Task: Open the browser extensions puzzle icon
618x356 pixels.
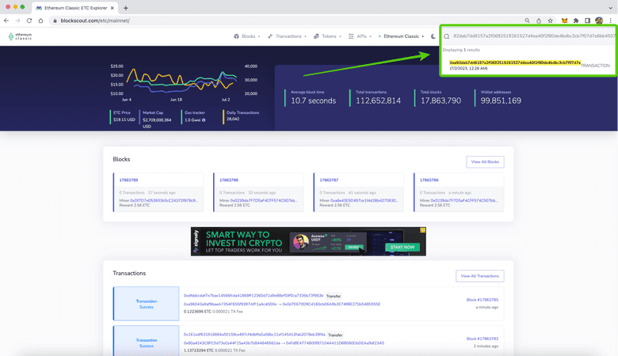Action: pyautogui.click(x=576, y=21)
